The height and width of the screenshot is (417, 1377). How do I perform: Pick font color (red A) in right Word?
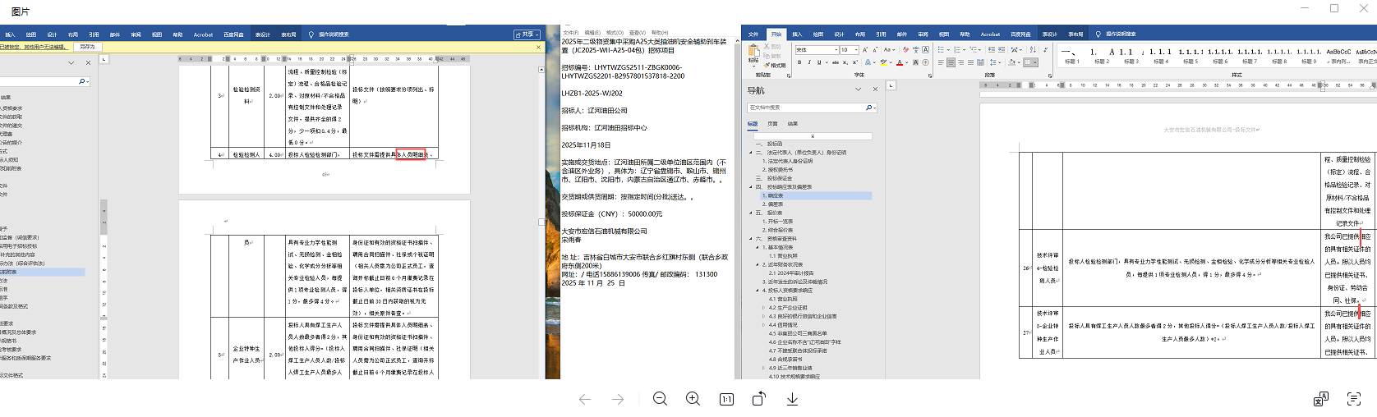900,62
